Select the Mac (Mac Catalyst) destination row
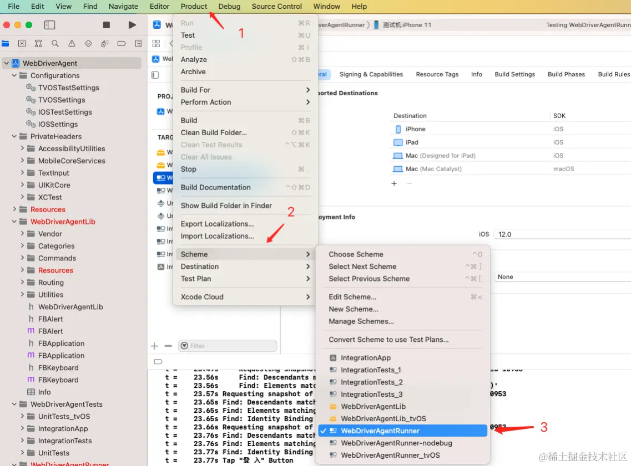Image resolution: width=631 pixels, height=466 pixels. pyautogui.click(x=510, y=168)
